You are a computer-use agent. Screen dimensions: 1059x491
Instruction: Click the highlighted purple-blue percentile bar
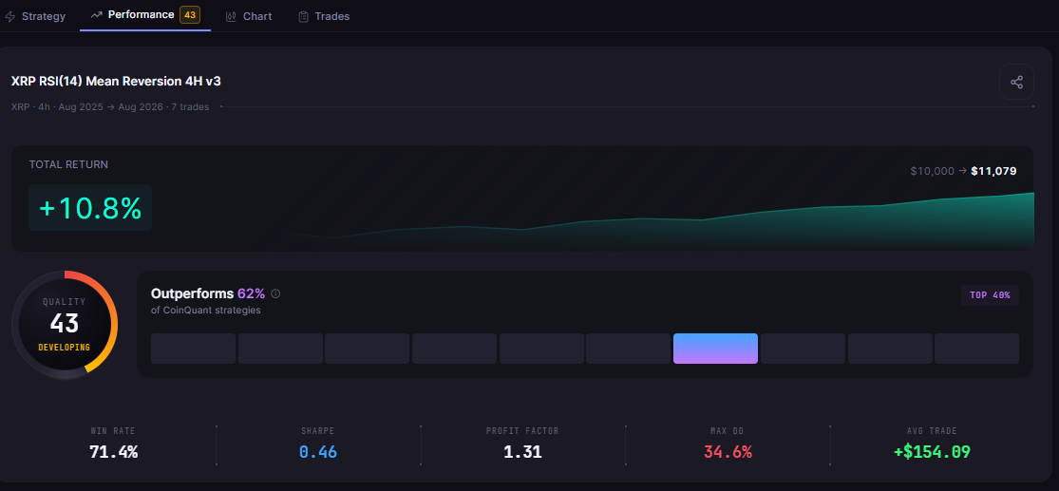coord(715,349)
